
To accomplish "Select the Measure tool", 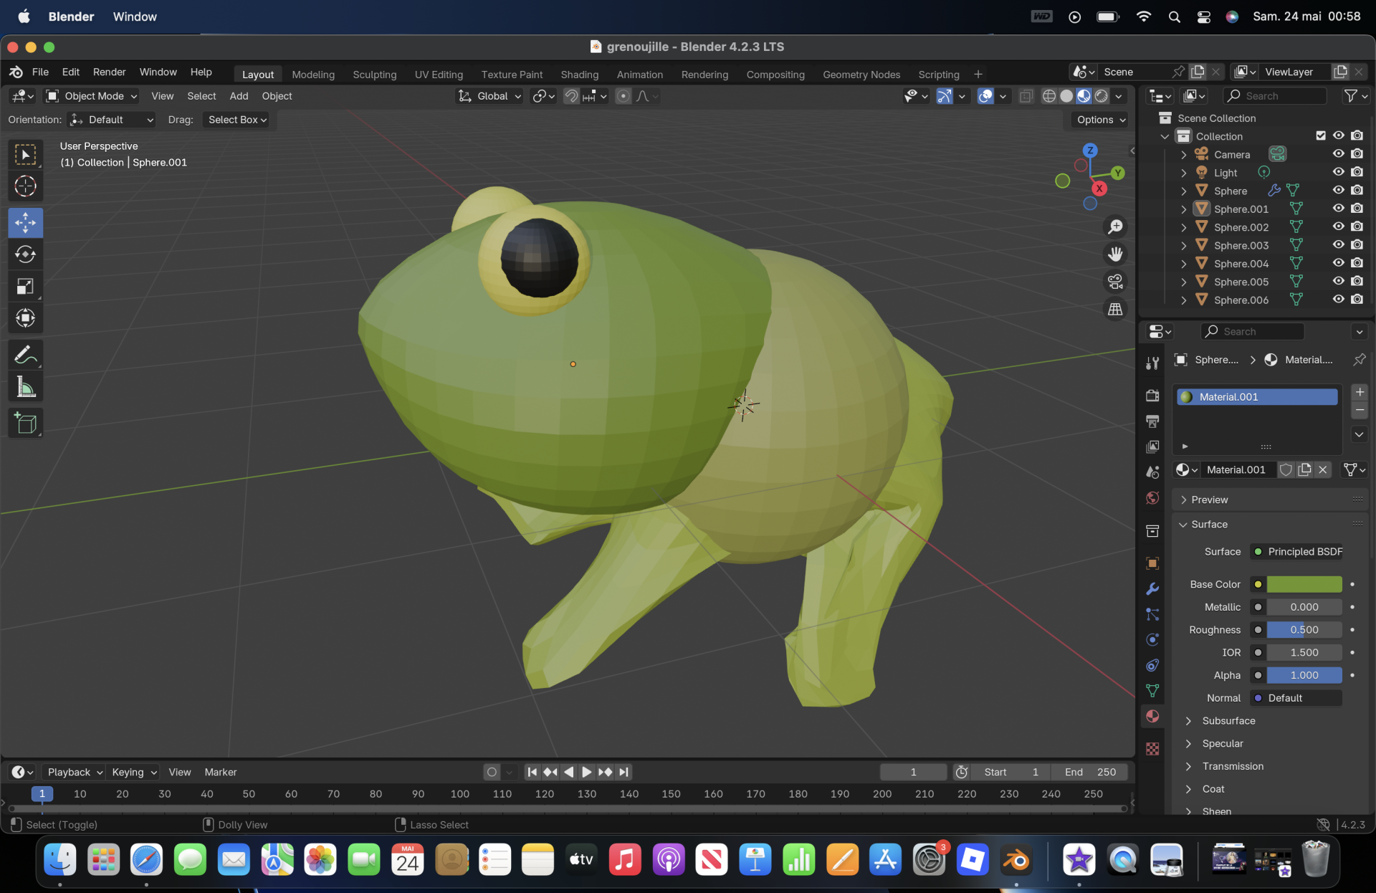I will [25, 388].
